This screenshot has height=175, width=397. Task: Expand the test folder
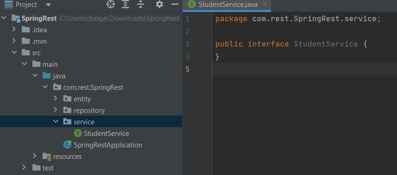click(x=24, y=167)
